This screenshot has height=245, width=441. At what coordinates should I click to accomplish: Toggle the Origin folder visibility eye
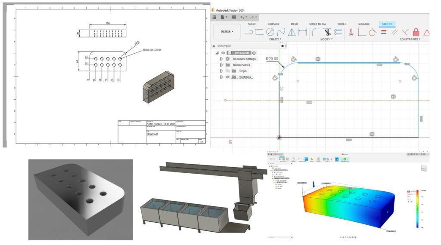coord(227,71)
